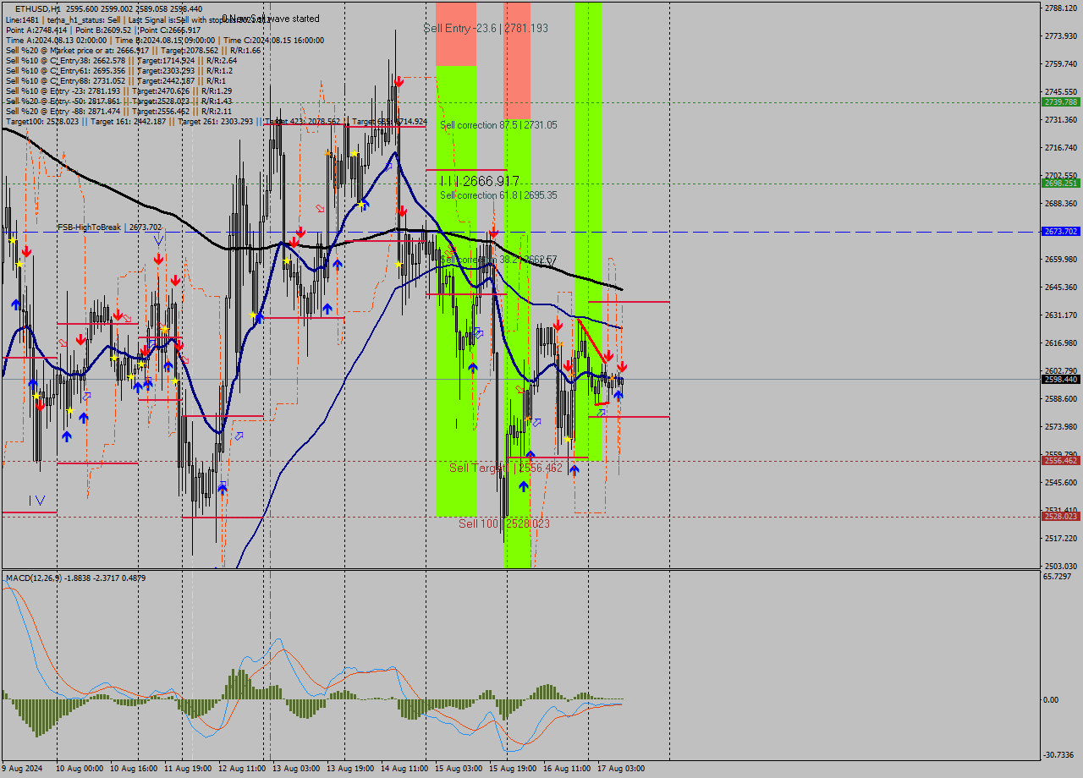Open the Sell 100 | 2528.023 label
The image size is (1083, 778).
coord(503,524)
